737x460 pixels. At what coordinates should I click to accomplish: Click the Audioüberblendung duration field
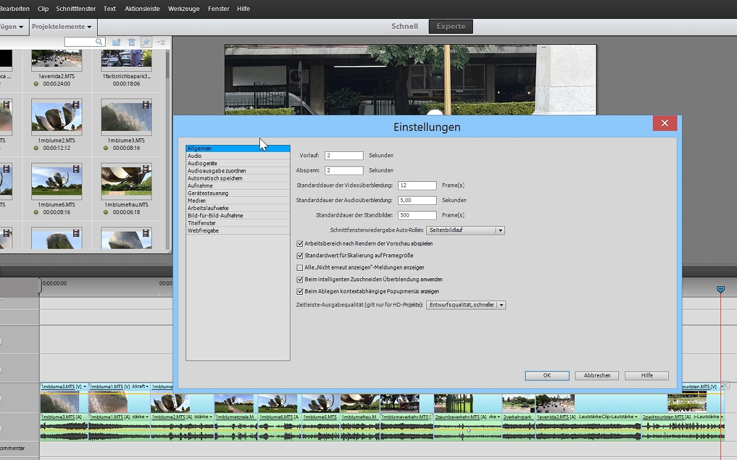417,200
